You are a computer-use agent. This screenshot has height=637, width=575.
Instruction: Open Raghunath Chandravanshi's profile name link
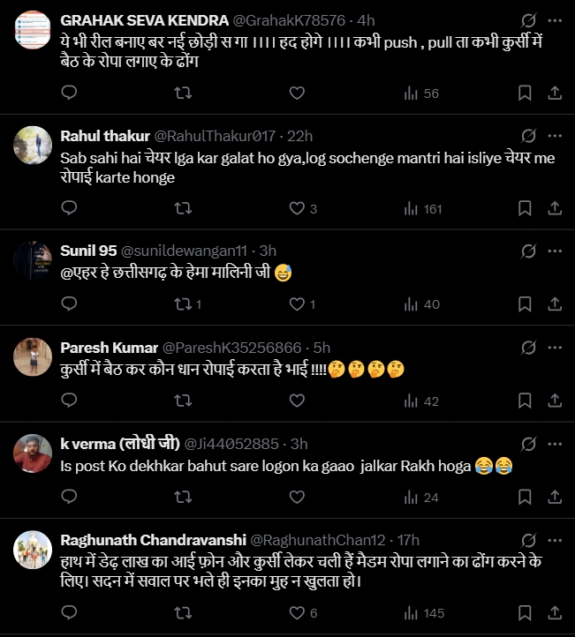(x=152, y=539)
